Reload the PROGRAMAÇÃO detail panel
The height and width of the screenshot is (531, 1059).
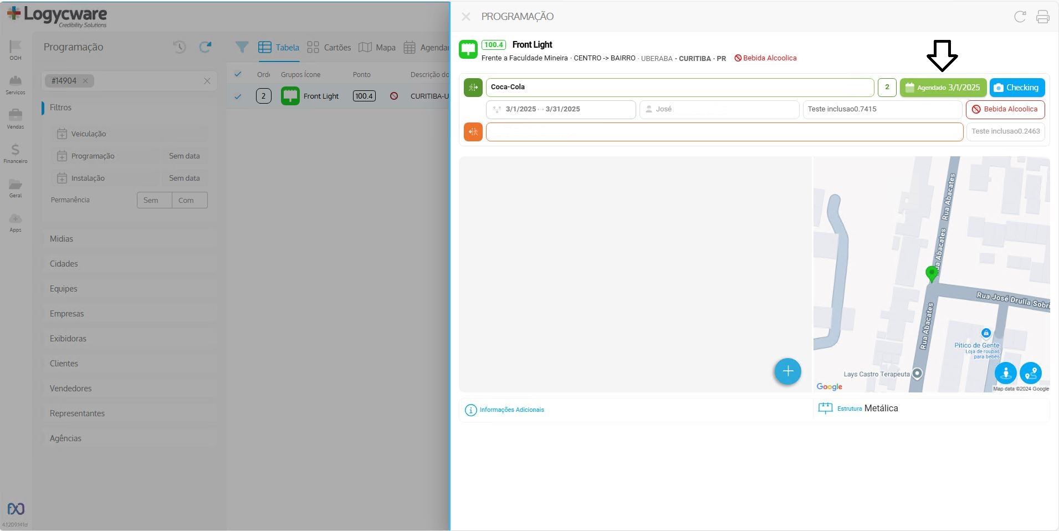[1020, 17]
